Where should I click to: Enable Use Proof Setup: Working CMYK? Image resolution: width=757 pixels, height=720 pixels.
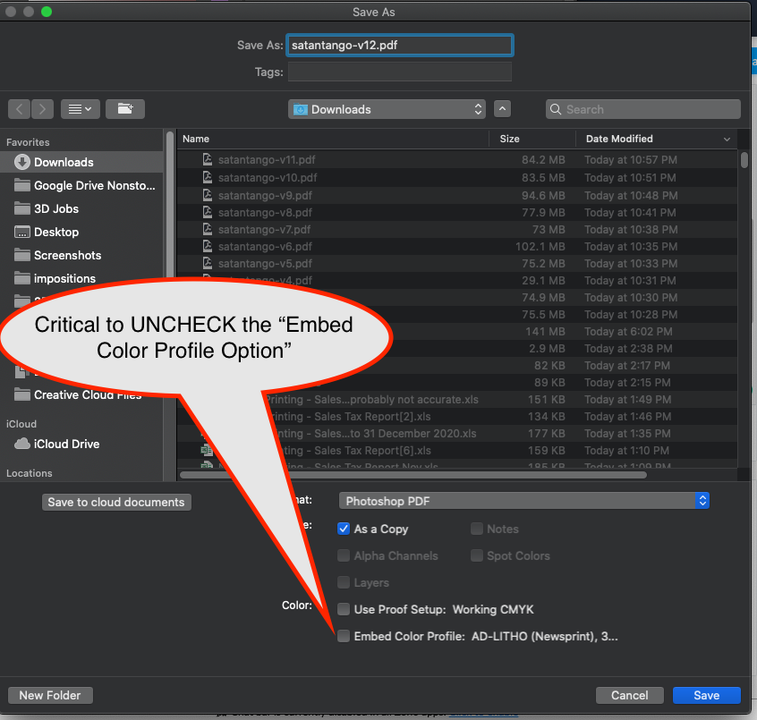[344, 609]
